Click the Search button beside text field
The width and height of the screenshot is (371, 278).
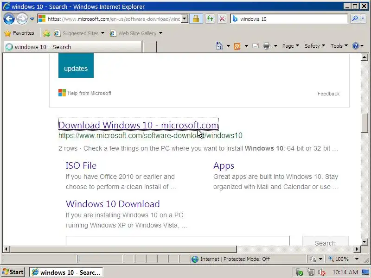coord(326,241)
